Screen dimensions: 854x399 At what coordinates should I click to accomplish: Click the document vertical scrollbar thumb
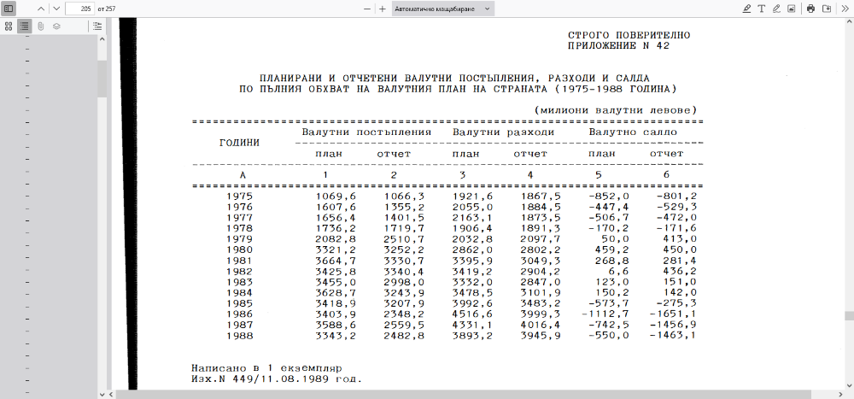click(x=849, y=315)
